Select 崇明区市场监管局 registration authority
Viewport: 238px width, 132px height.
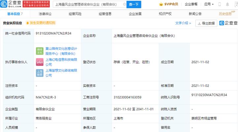[204, 118]
